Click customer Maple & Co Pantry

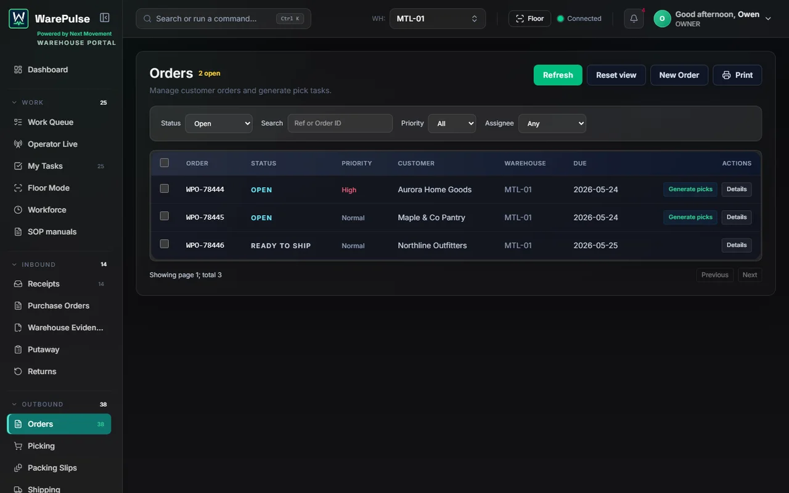coord(431,218)
